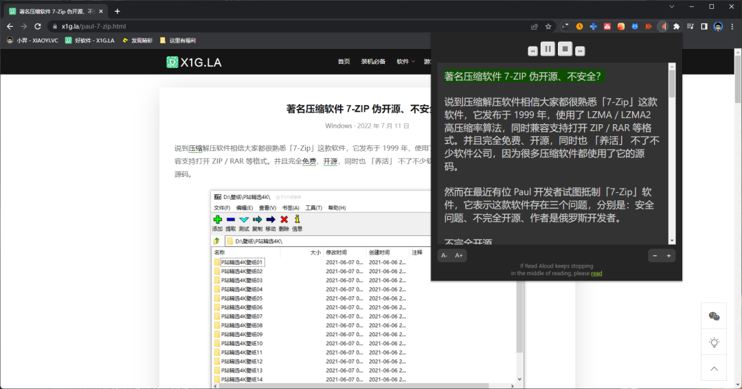Toggle the browser side panel
The height and width of the screenshot is (389, 742).
point(704,27)
